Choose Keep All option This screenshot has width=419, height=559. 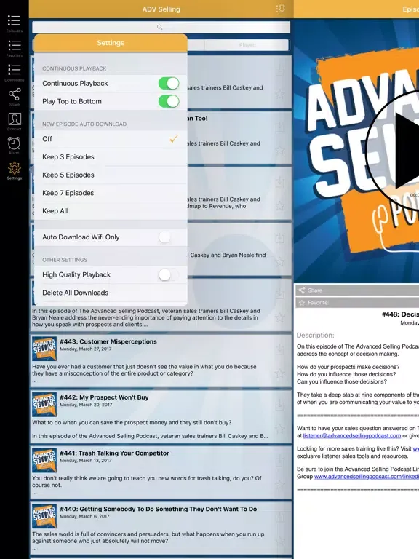pyautogui.click(x=111, y=210)
